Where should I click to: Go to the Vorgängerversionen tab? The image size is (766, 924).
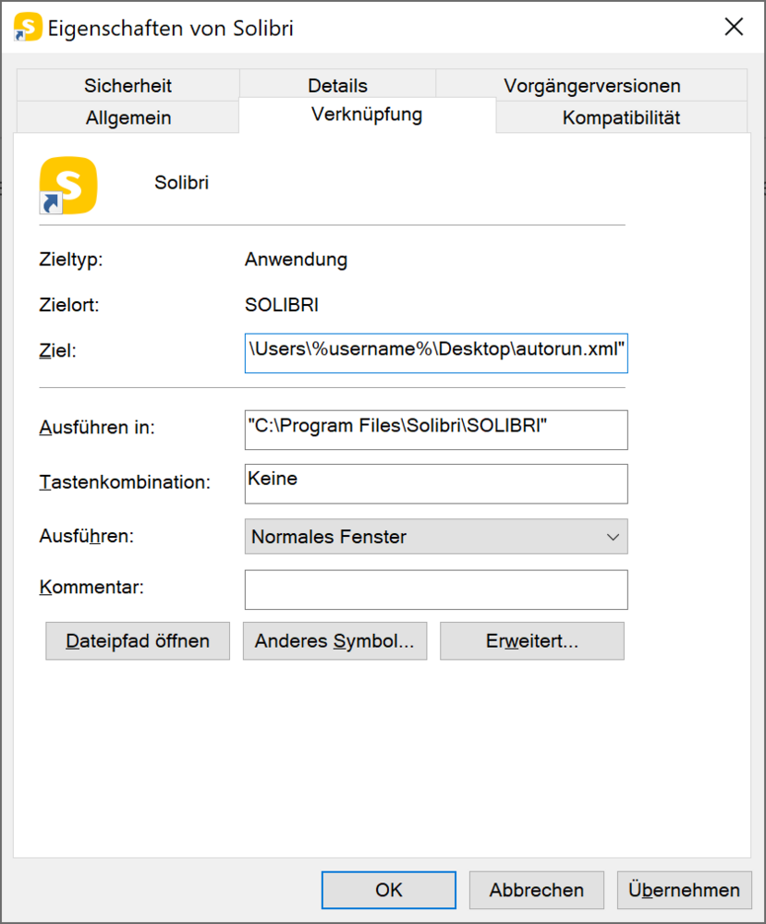click(591, 85)
